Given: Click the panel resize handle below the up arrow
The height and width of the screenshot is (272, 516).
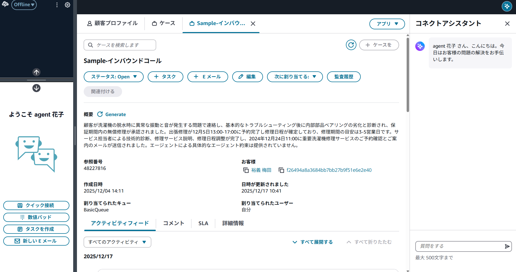Looking at the screenshot, I should pyautogui.click(x=36, y=80).
